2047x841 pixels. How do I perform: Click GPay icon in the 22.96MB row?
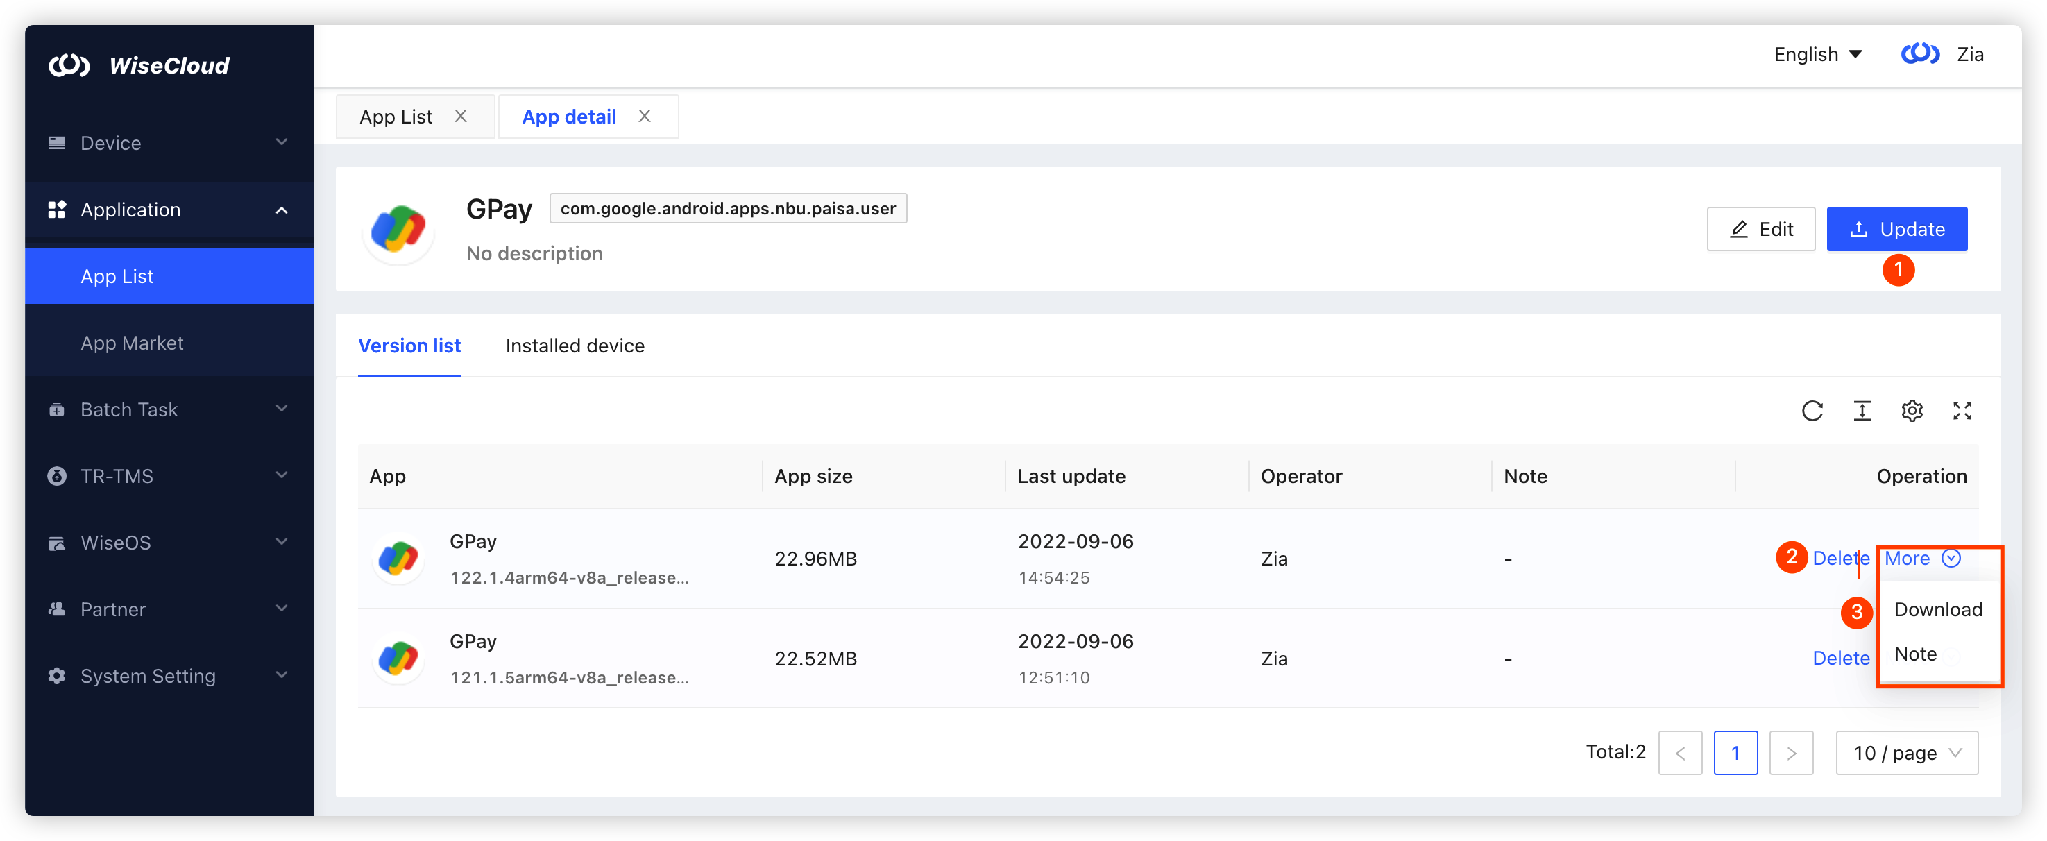(398, 559)
